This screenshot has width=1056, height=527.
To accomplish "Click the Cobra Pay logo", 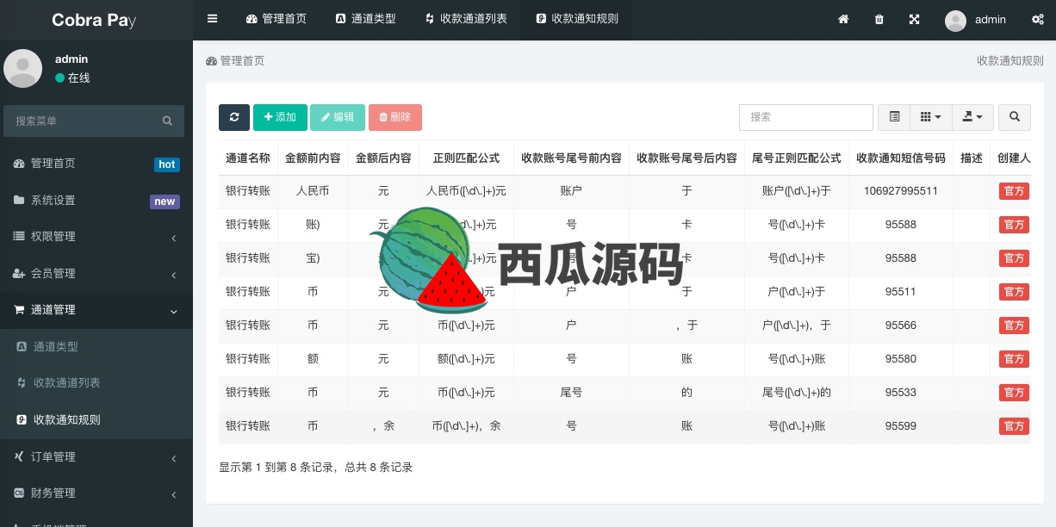I will point(94,20).
